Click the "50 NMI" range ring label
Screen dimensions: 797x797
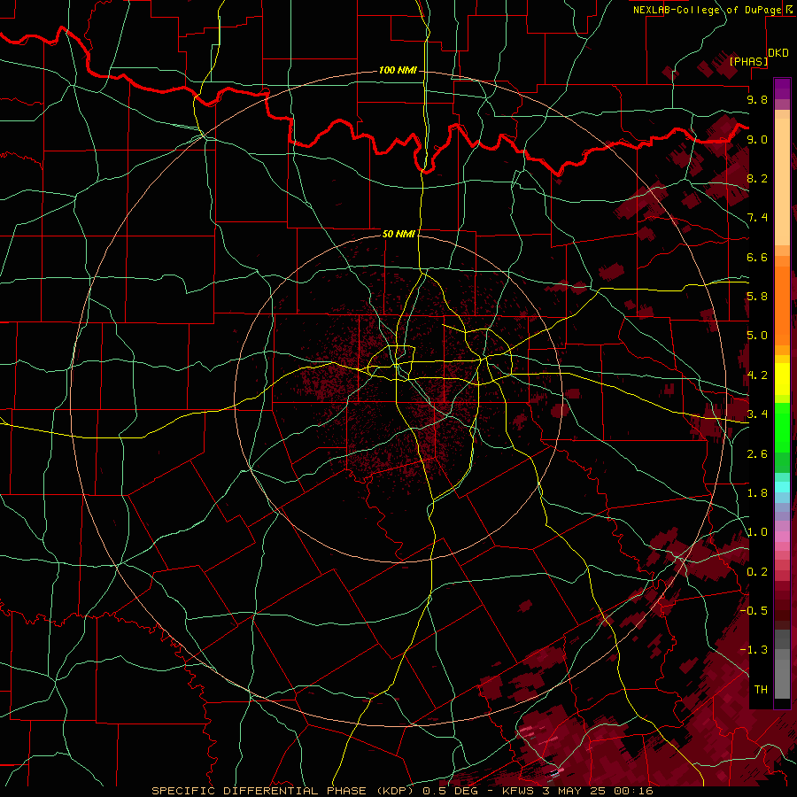pos(398,234)
